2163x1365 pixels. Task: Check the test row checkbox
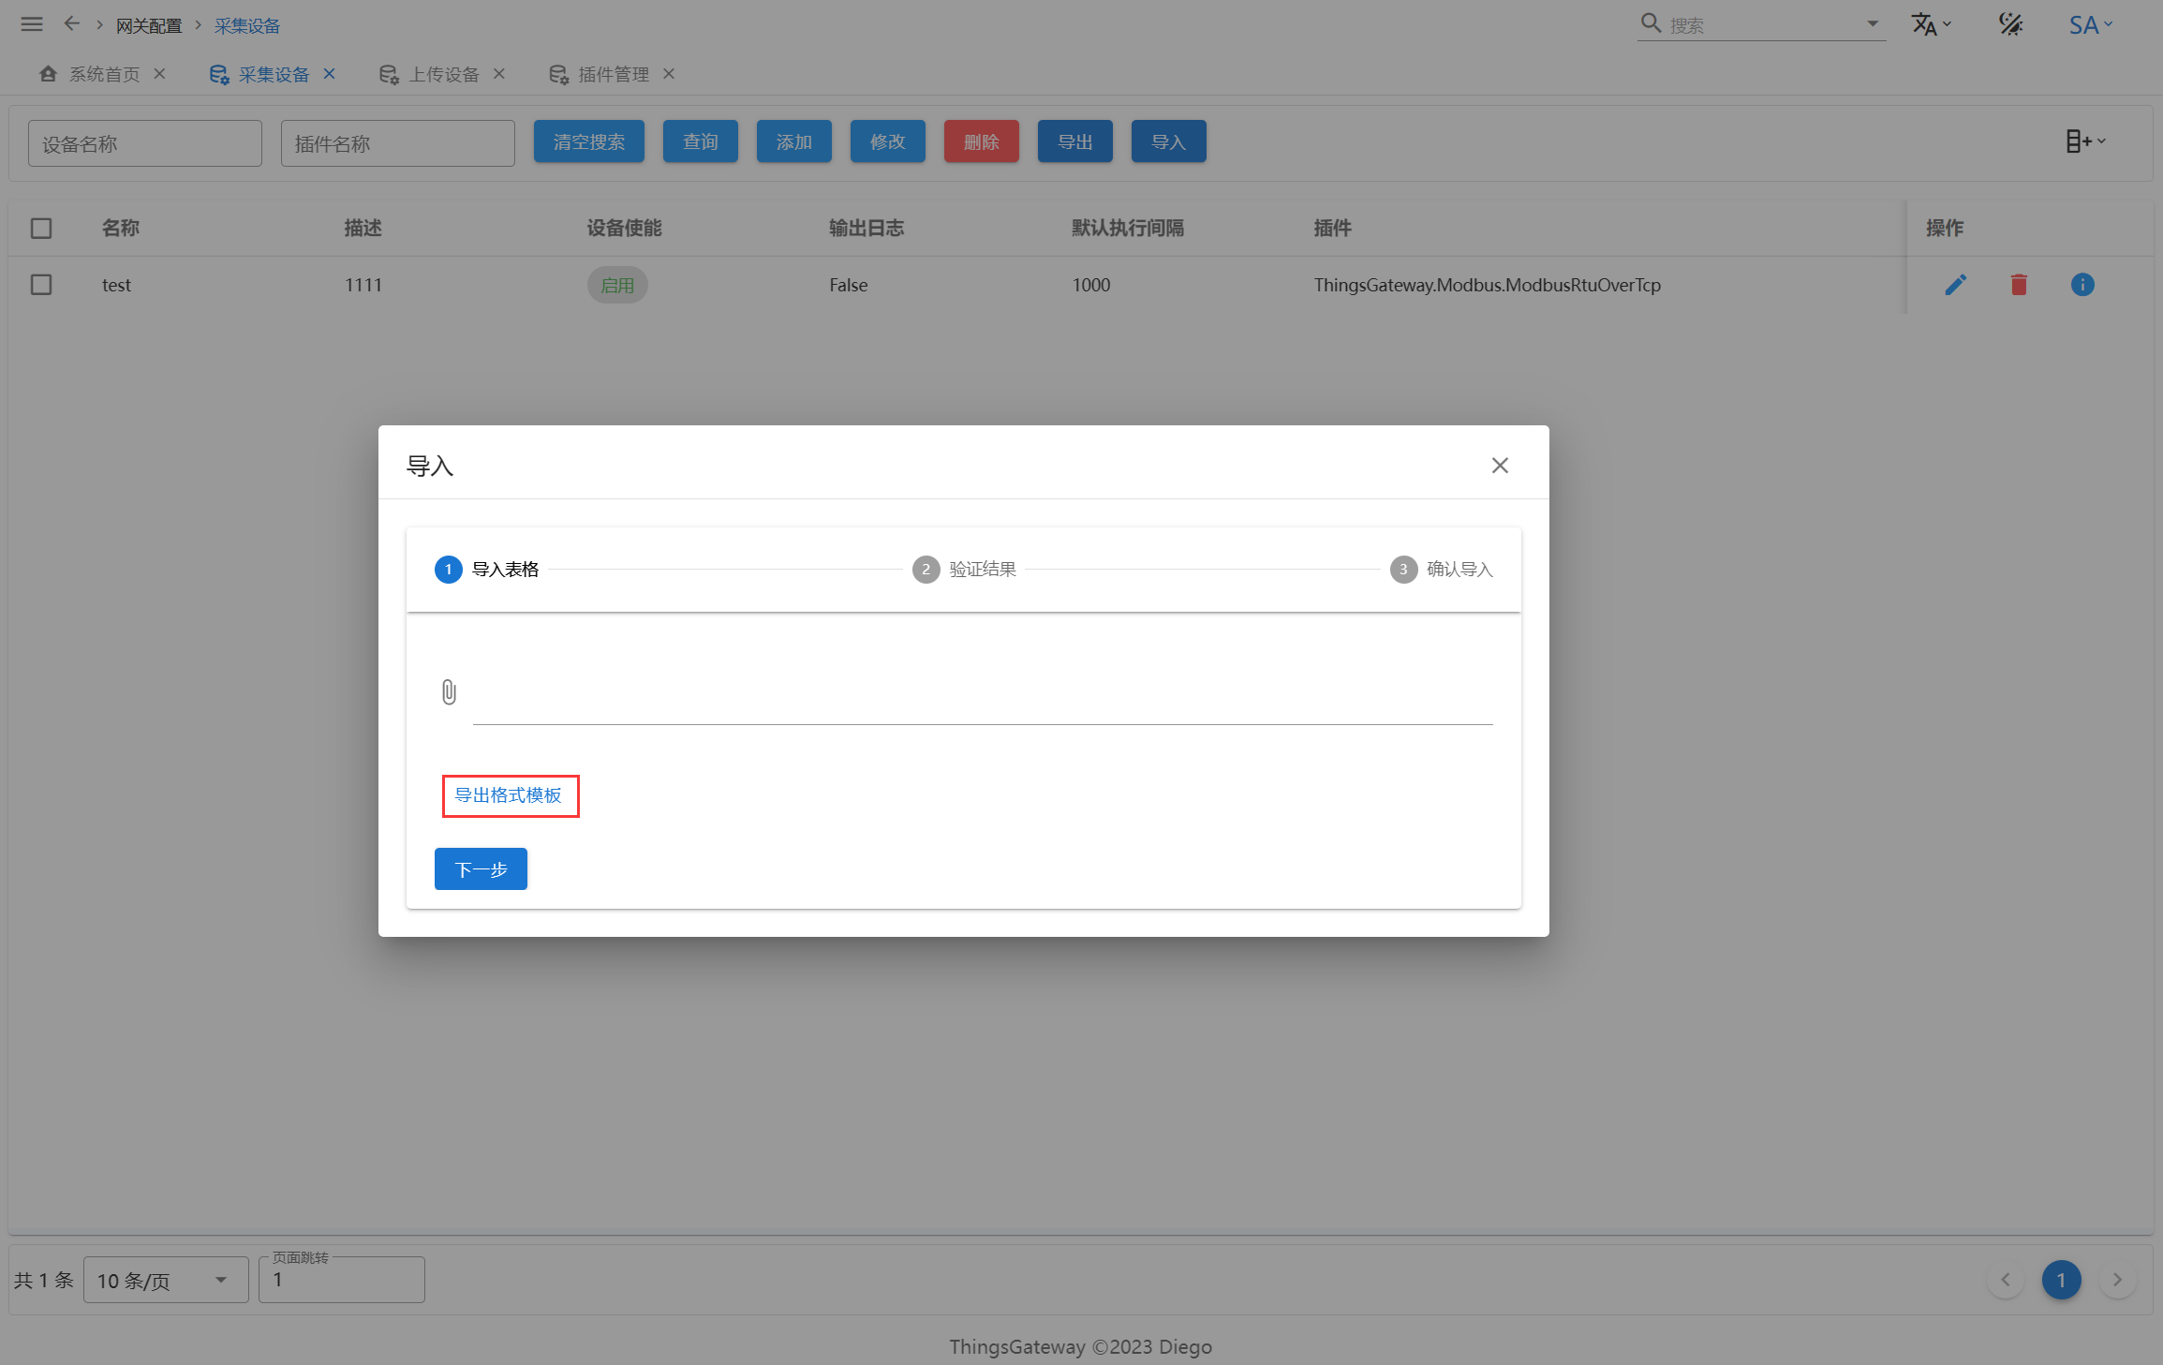point(41,285)
